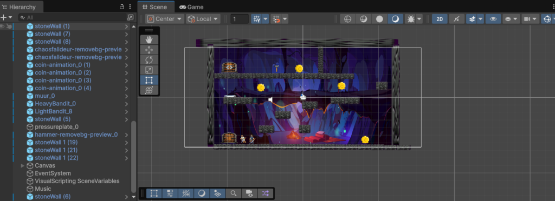Select the combined Transform tool
555x201 pixels.
click(149, 90)
